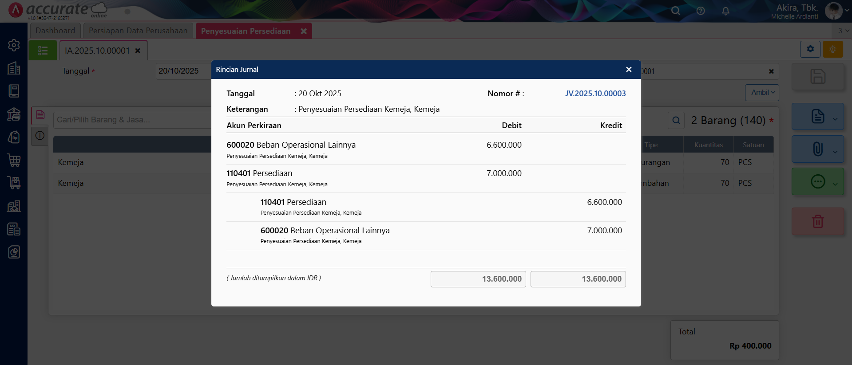This screenshot has height=365, width=852.
Task: Click the shopping cart sidebar icon
Action: (x=14, y=160)
